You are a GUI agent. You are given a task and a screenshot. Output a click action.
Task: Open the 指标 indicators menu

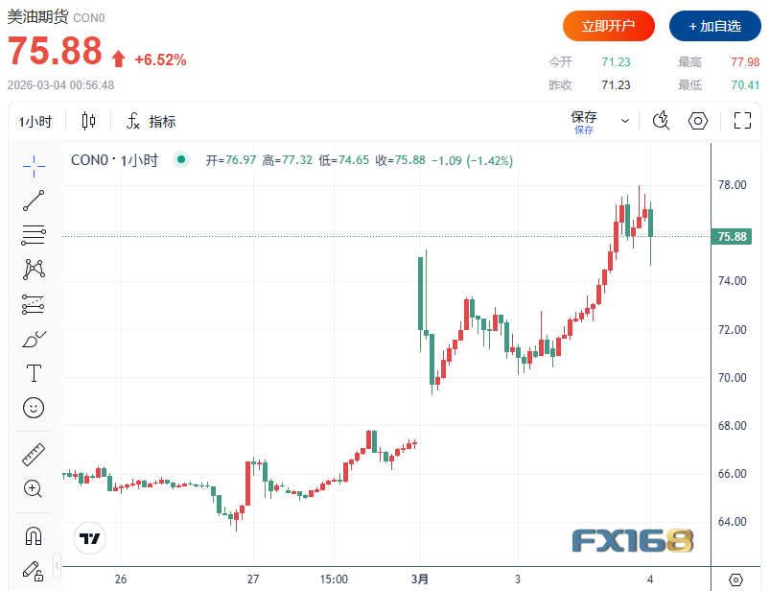[151, 122]
